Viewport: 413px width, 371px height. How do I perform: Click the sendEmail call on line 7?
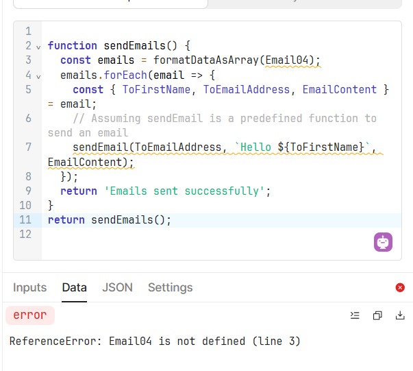pos(100,147)
